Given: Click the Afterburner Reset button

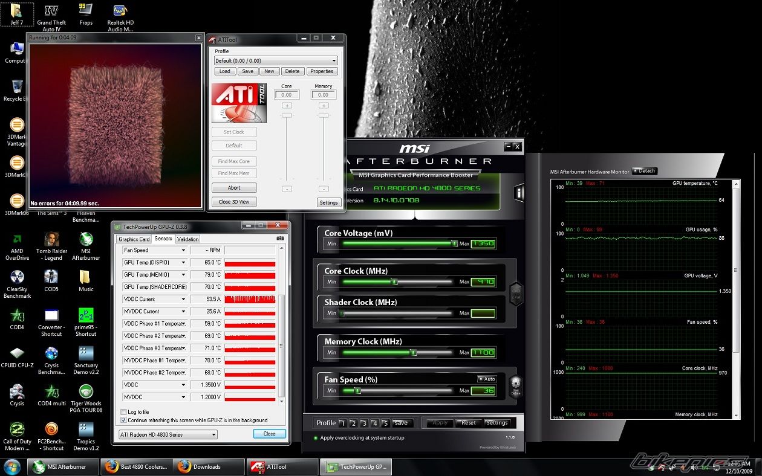Looking at the screenshot, I should pyautogui.click(x=468, y=423).
